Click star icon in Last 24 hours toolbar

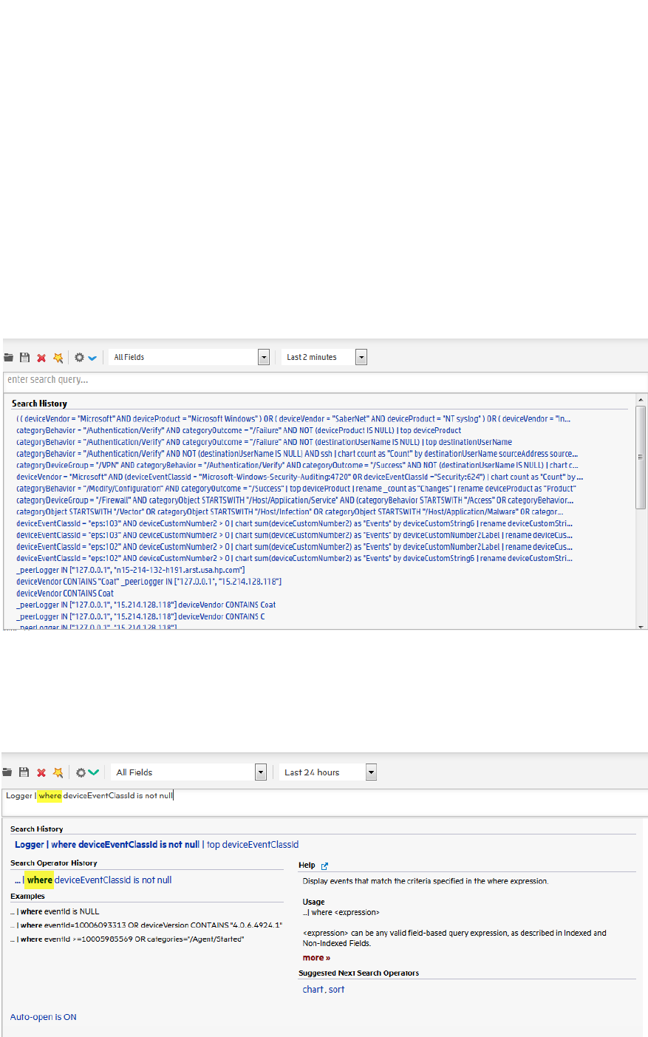pyautogui.click(x=58, y=772)
